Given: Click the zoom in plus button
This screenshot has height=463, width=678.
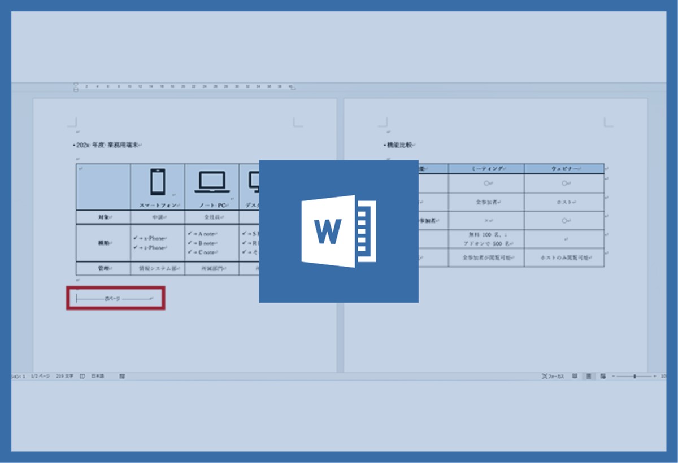Looking at the screenshot, I should click(x=655, y=376).
